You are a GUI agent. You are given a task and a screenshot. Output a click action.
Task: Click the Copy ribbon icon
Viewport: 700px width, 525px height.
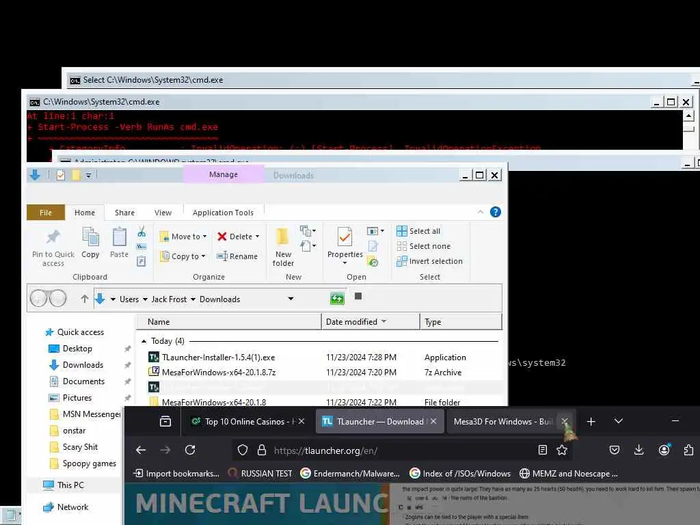[x=90, y=237]
